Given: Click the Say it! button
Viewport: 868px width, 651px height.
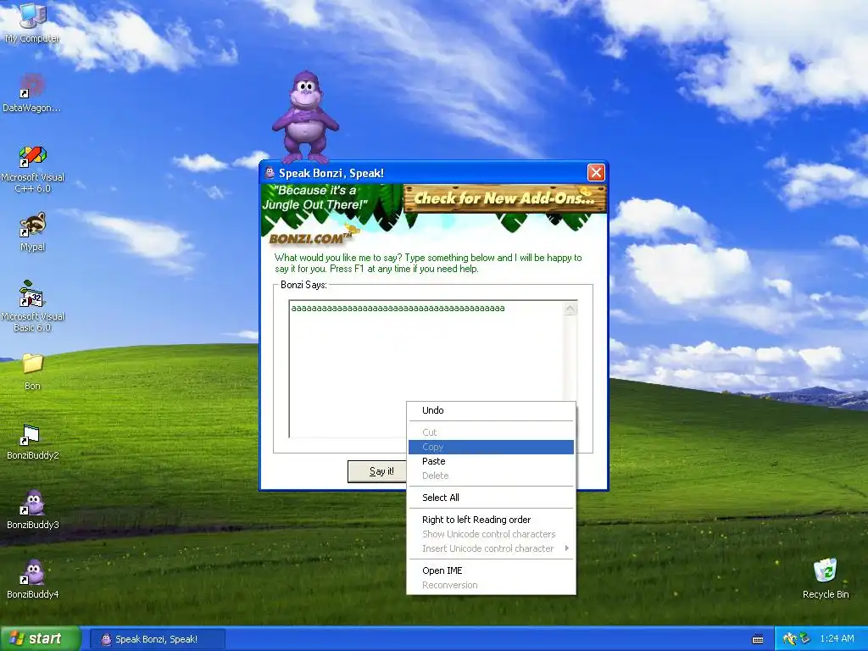Looking at the screenshot, I should [378, 471].
